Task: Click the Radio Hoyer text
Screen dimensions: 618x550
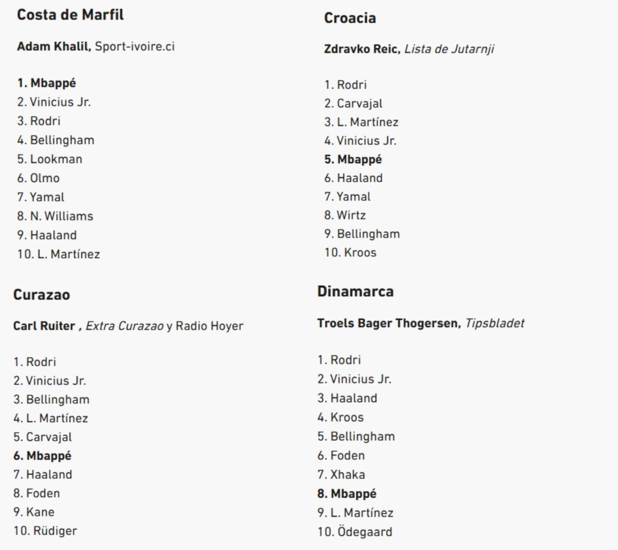Action: point(210,326)
